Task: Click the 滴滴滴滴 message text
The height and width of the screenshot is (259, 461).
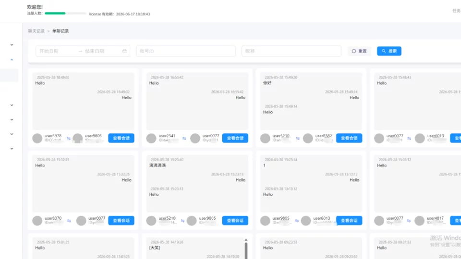Action: 158,165
